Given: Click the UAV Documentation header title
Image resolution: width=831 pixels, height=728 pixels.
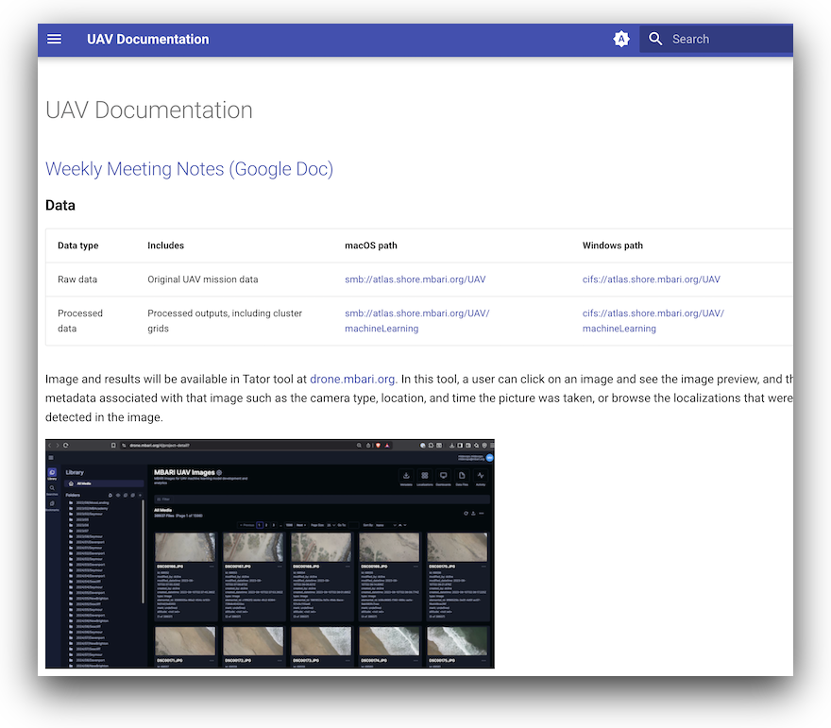Looking at the screenshot, I should (148, 40).
